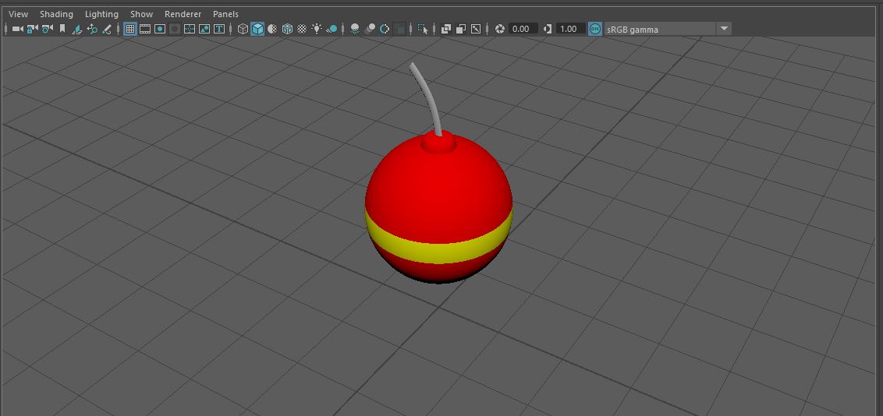Switch to Wireframe display mode
This screenshot has height=416, width=883.
tap(243, 29)
